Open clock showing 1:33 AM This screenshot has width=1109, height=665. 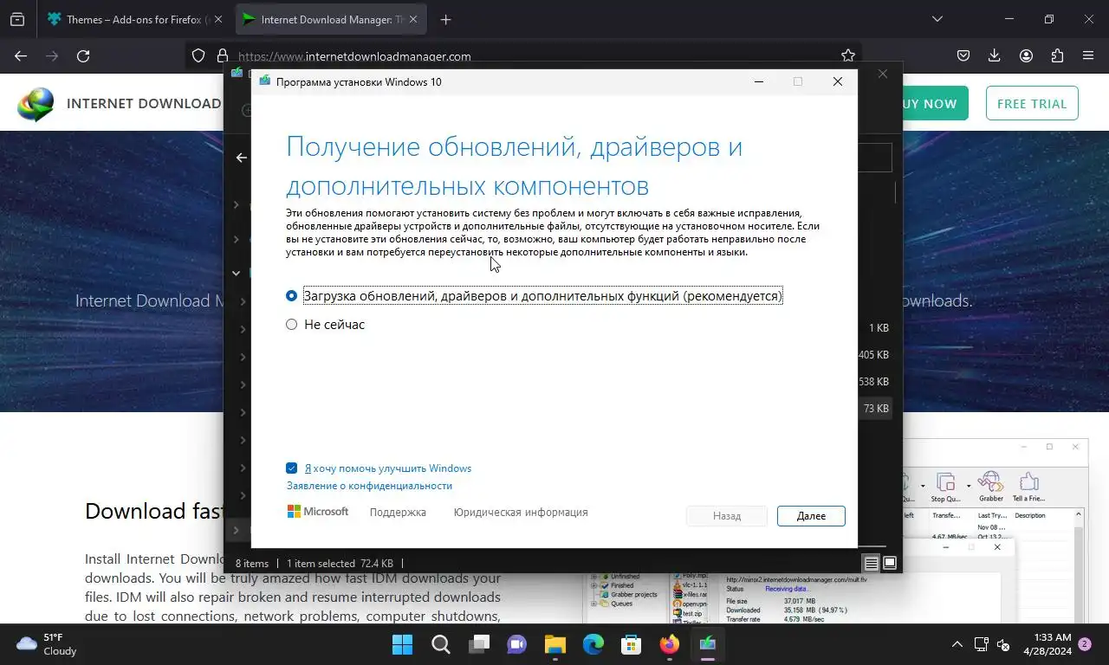coord(1047,644)
